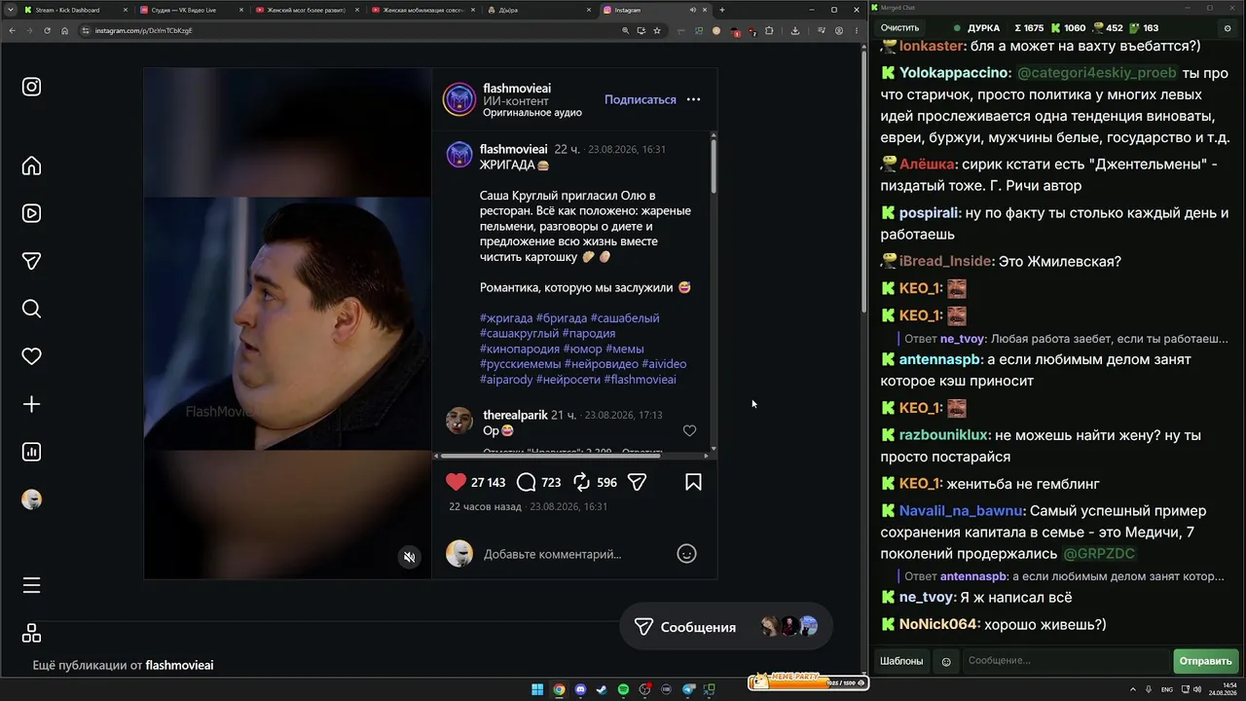The width and height of the screenshot is (1246, 701).
Task: Open a new browser tab
Action: [x=721, y=10]
